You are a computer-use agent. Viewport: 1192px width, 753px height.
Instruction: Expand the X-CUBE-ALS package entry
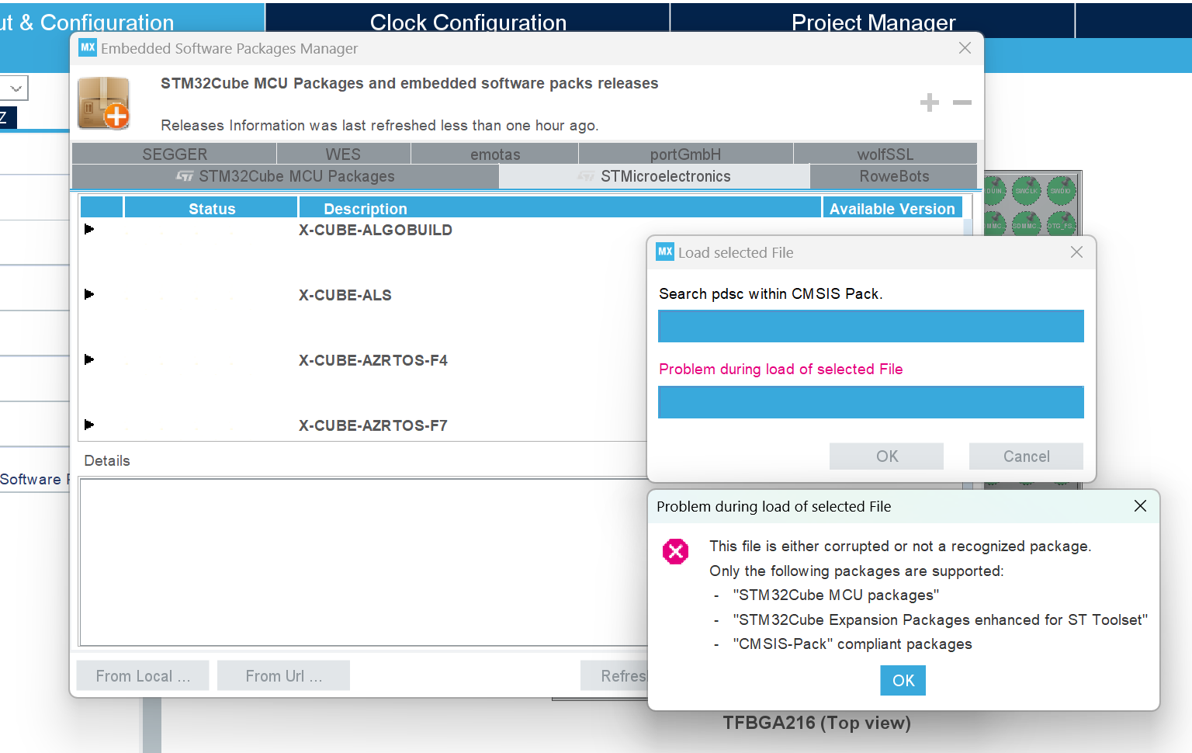(89, 293)
